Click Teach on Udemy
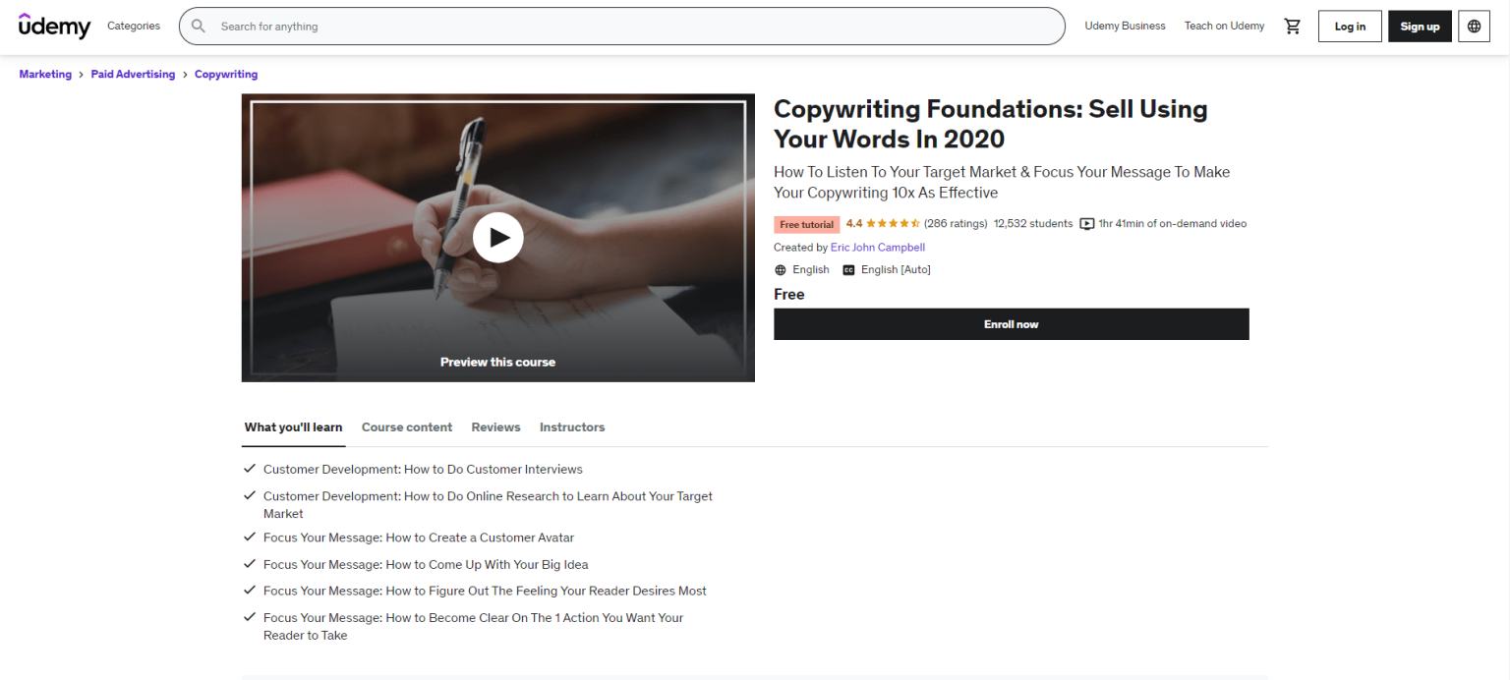 [1224, 26]
